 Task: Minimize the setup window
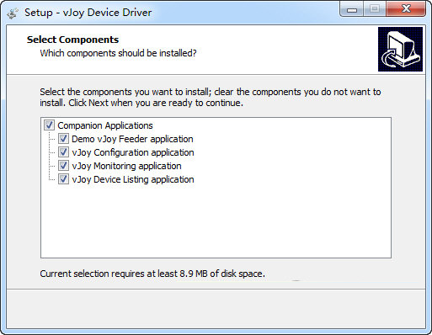coord(352,9)
